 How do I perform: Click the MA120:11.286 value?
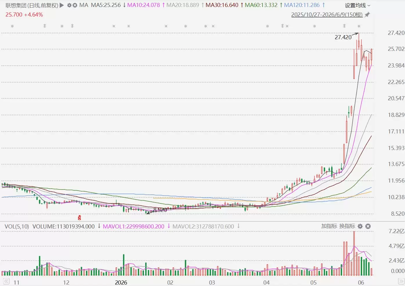point(302,5)
